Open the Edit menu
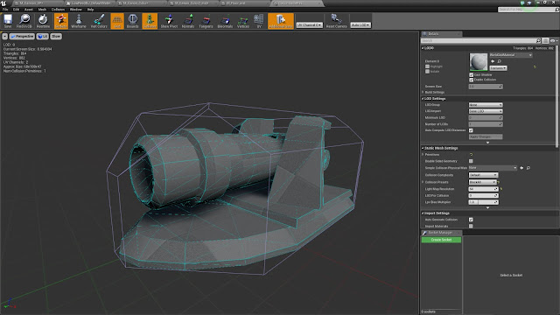Screen dimensions: 560x315 click(x=16, y=10)
